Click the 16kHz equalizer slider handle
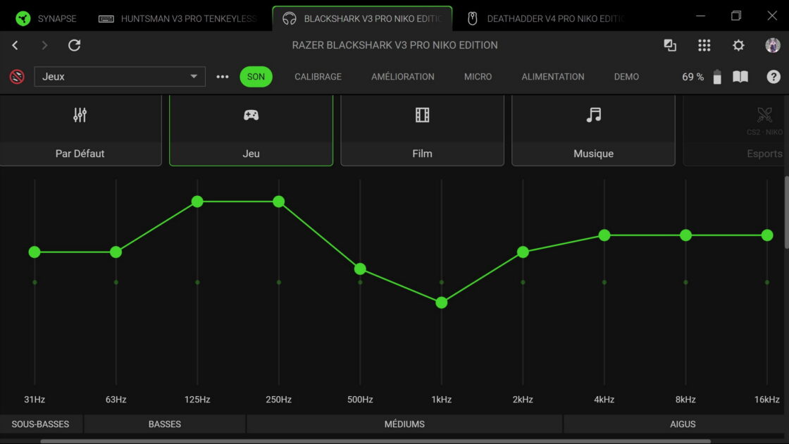This screenshot has height=444, width=789. point(767,235)
